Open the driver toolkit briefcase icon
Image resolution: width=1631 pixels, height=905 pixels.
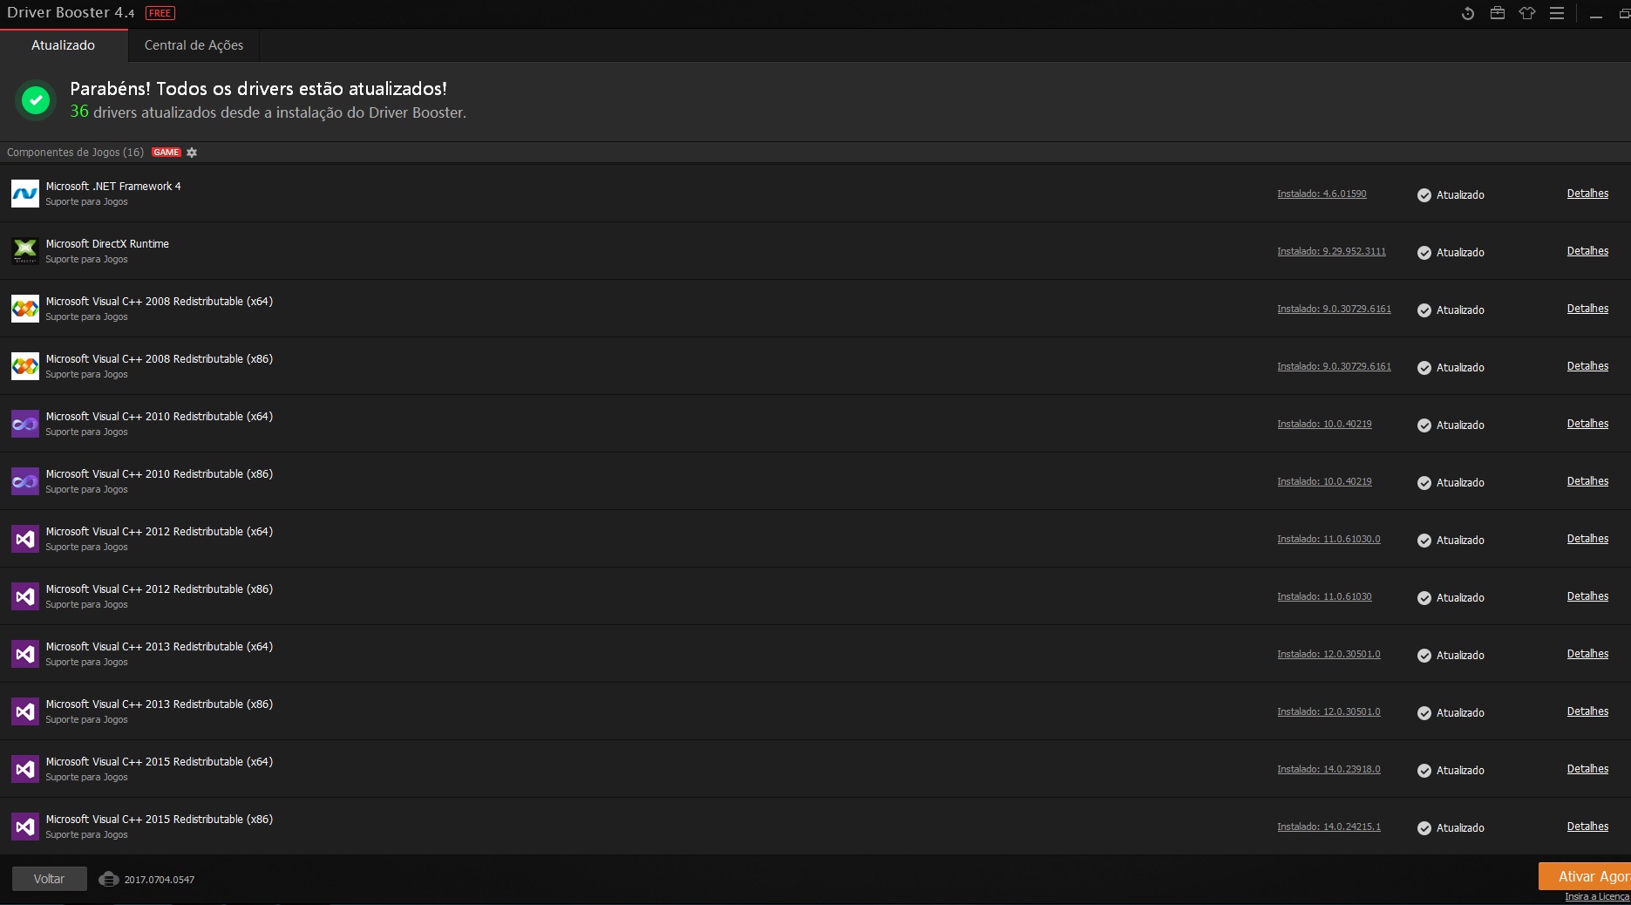(x=1498, y=13)
